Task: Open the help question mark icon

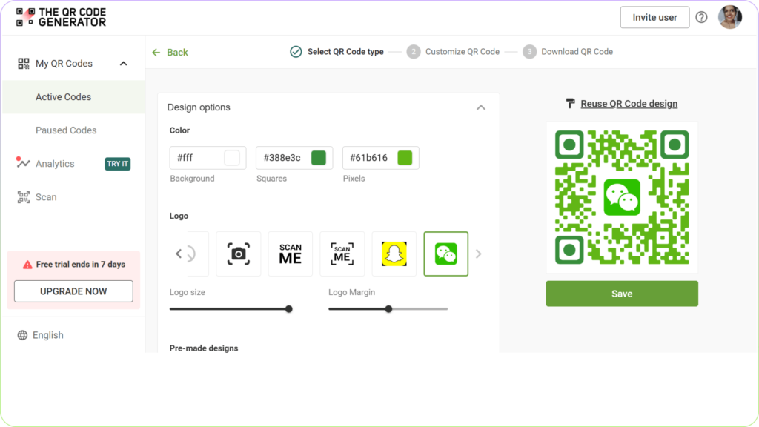Action: click(701, 16)
